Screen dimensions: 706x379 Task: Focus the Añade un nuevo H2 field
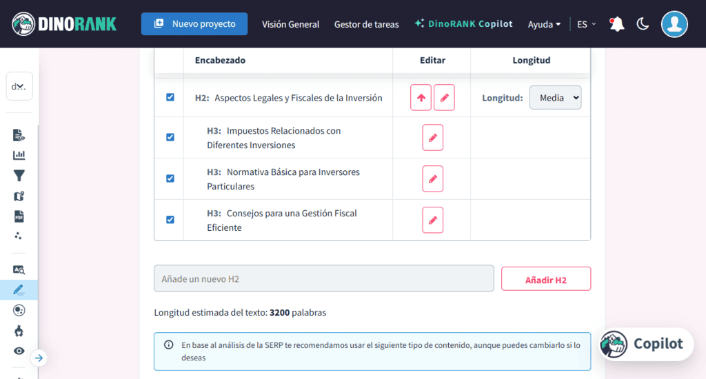click(x=324, y=278)
